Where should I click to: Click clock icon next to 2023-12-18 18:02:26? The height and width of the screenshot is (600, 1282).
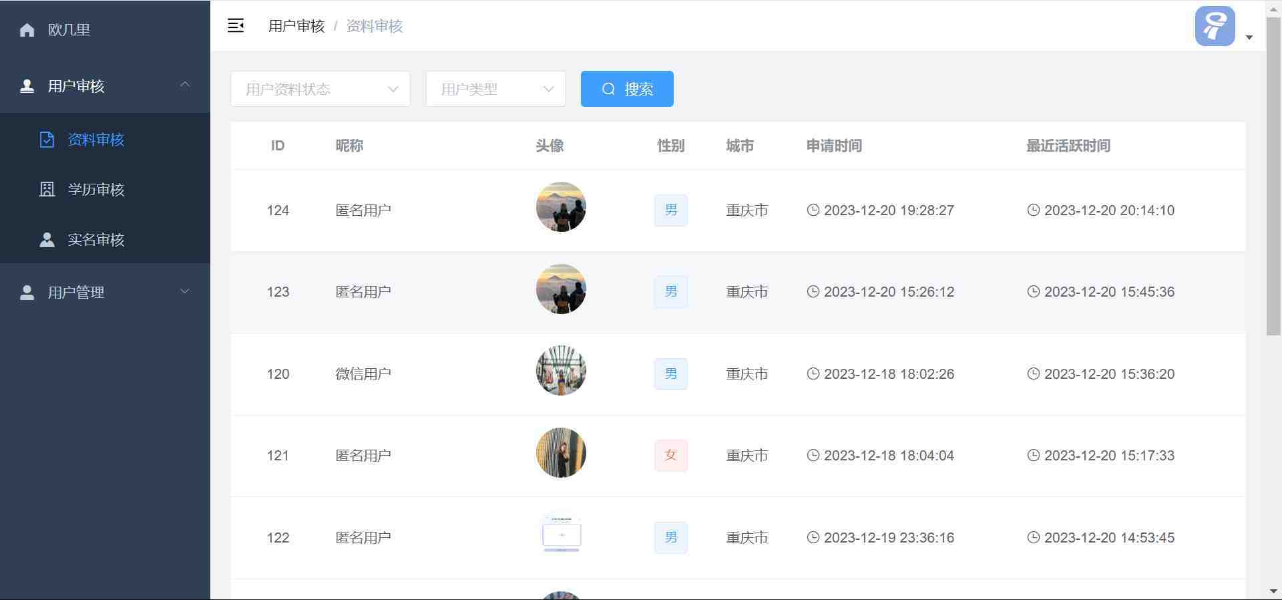click(x=813, y=373)
